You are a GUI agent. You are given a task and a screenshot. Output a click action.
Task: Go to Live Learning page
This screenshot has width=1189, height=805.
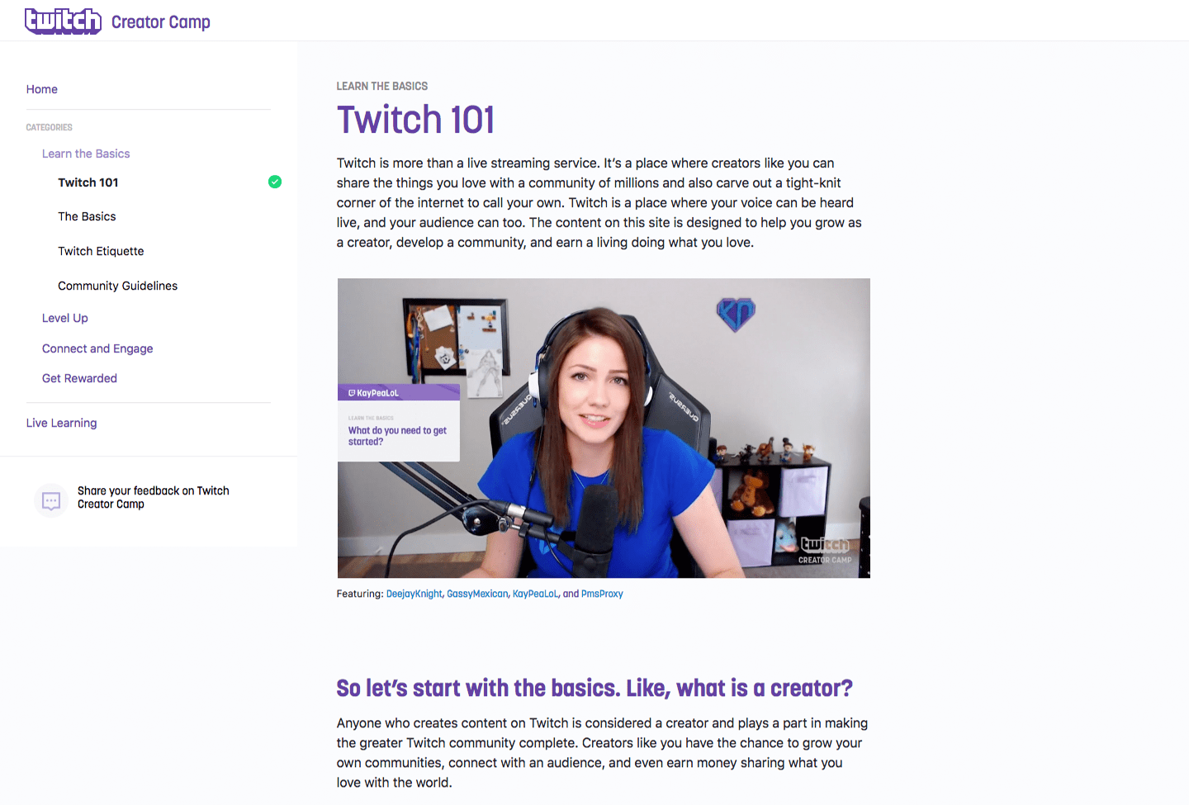pyautogui.click(x=61, y=423)
